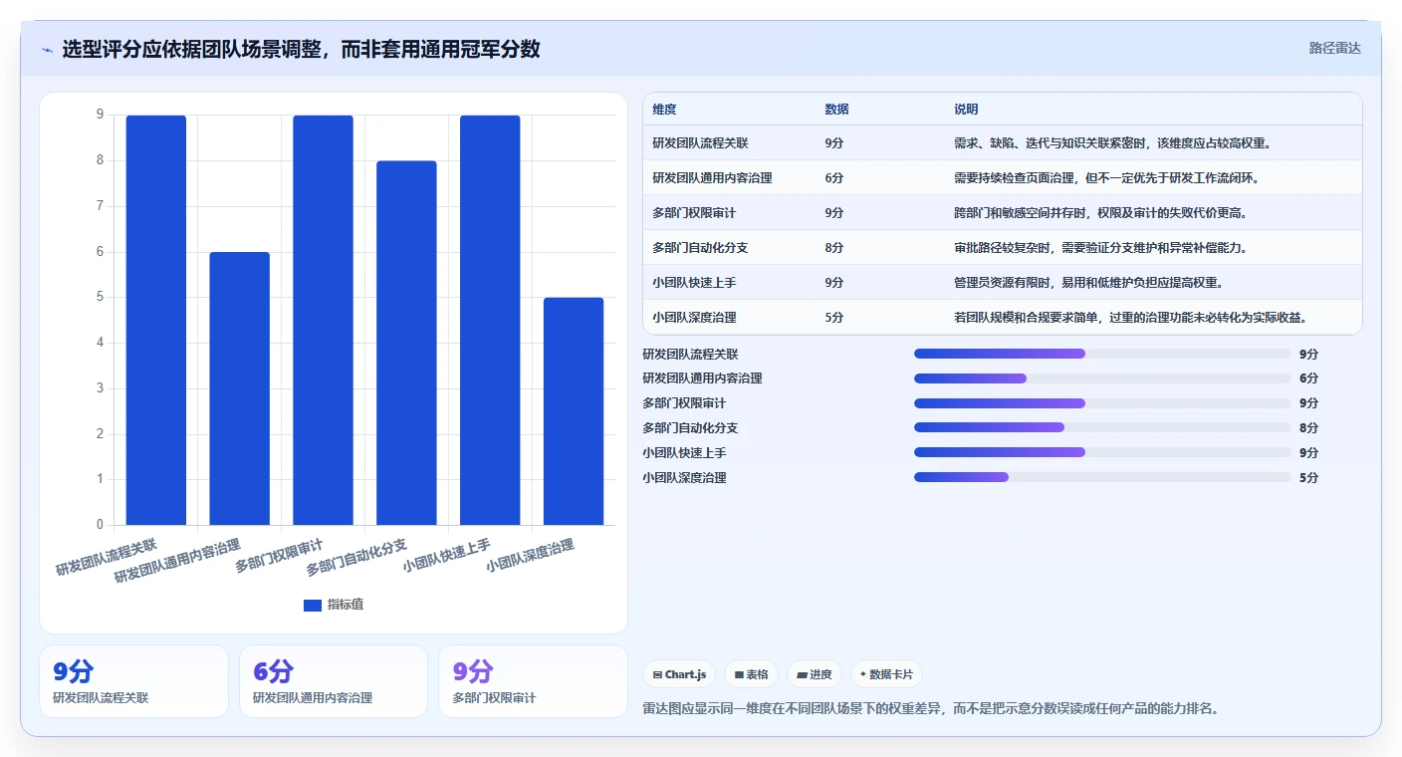Click the 小团队深度治理 label in the progress list
Viewport: 1402px width, 757px height.
click(684, 477)
